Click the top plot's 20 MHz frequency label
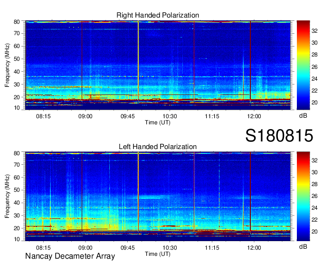Screen dimensions: 323x262 pyautogui.click(x=17, y=97)
